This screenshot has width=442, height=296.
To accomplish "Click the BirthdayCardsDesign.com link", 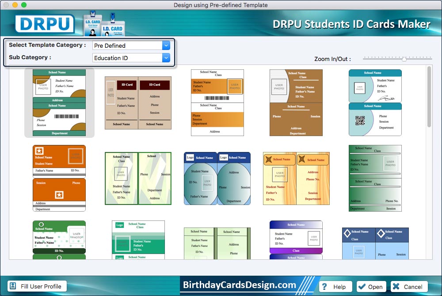I will tap(240, 285).
